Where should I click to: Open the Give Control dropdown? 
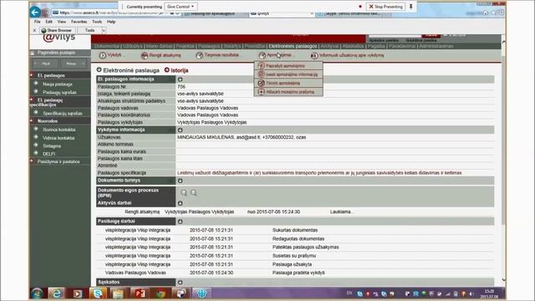pyautogui.click(x=181, y=7)
